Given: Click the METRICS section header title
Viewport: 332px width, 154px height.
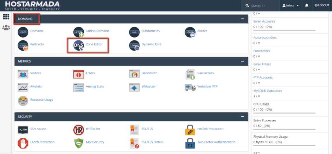Looking at the screenshot, I should [x=24, y=61].
